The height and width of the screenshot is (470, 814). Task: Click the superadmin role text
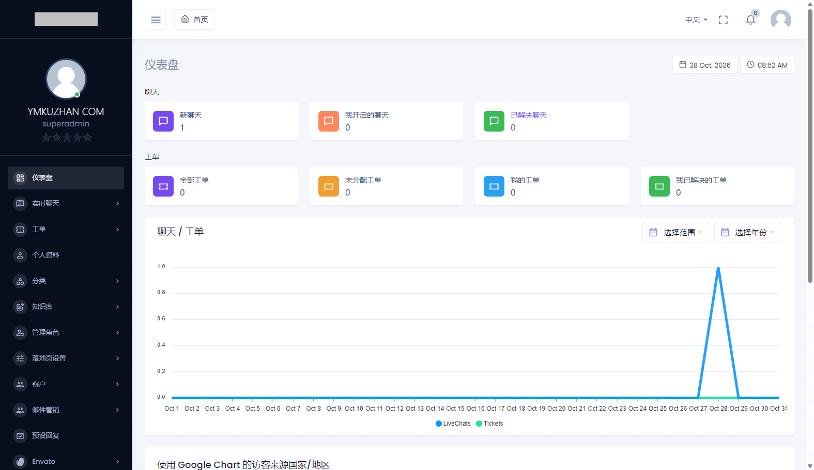coord(66,124)
